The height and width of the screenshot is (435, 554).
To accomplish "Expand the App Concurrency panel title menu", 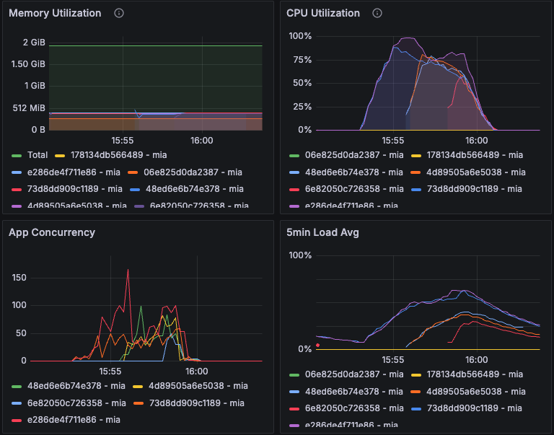I will pyautogui.click(x=52, y=232).
